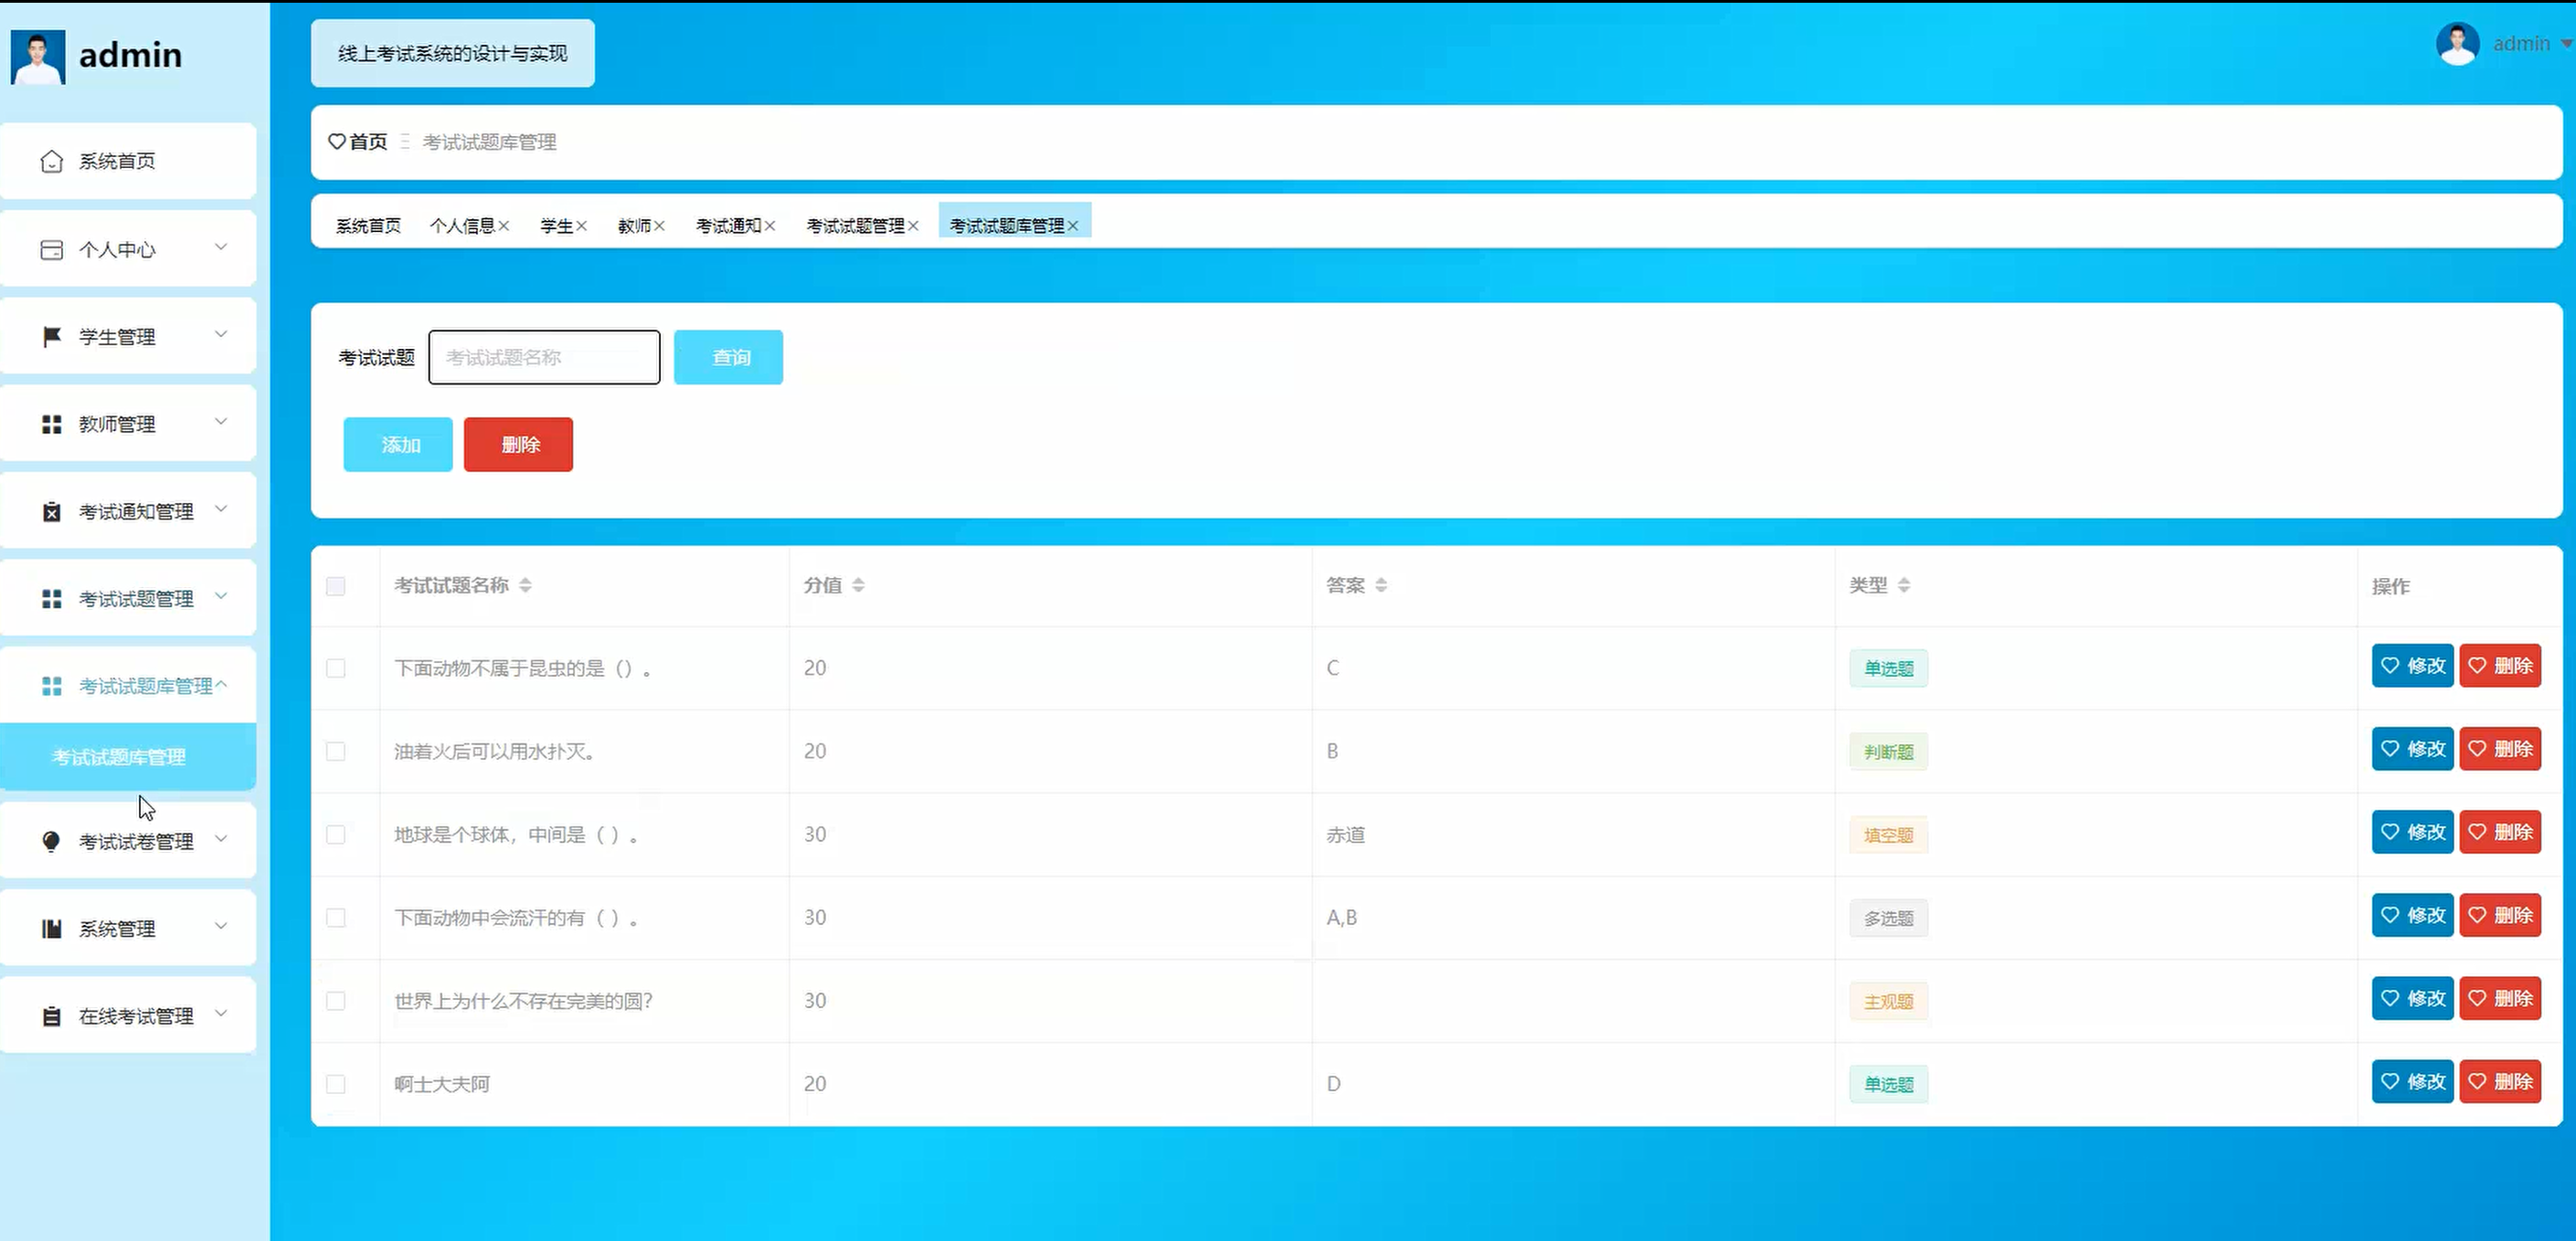This screenshot has height=1241, width=2576.
Task: Click the 线上考试系统的设计与实现 title box
Action: click(452, 53)
